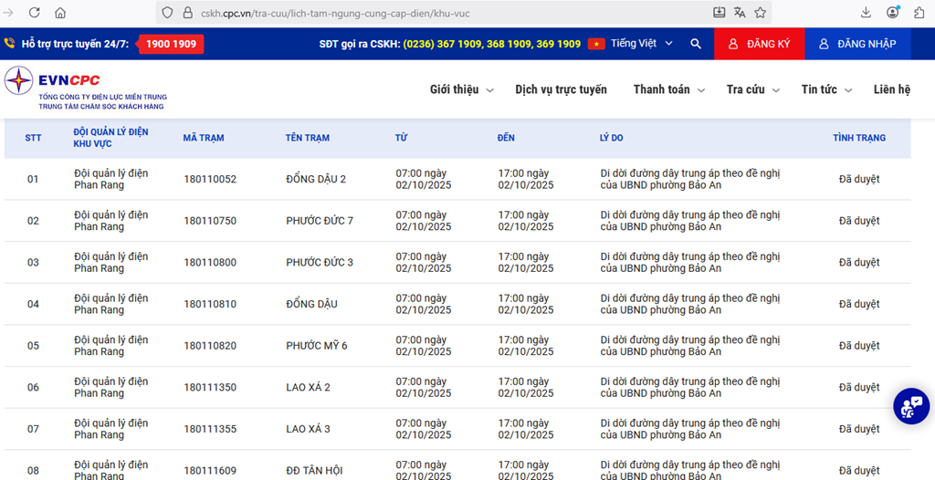Open the Tiếng Việt language dropdown

coord(632,44)
